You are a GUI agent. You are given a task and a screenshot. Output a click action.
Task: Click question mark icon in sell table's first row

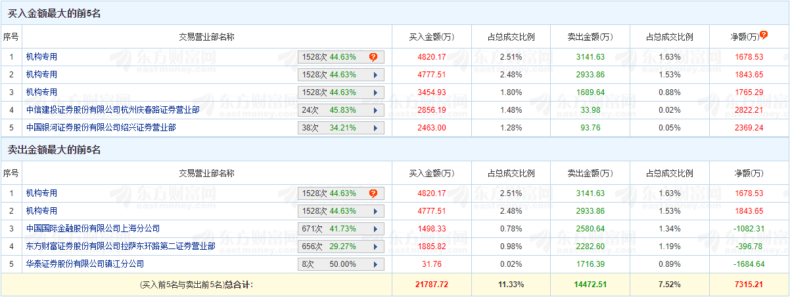coord(373,193)
